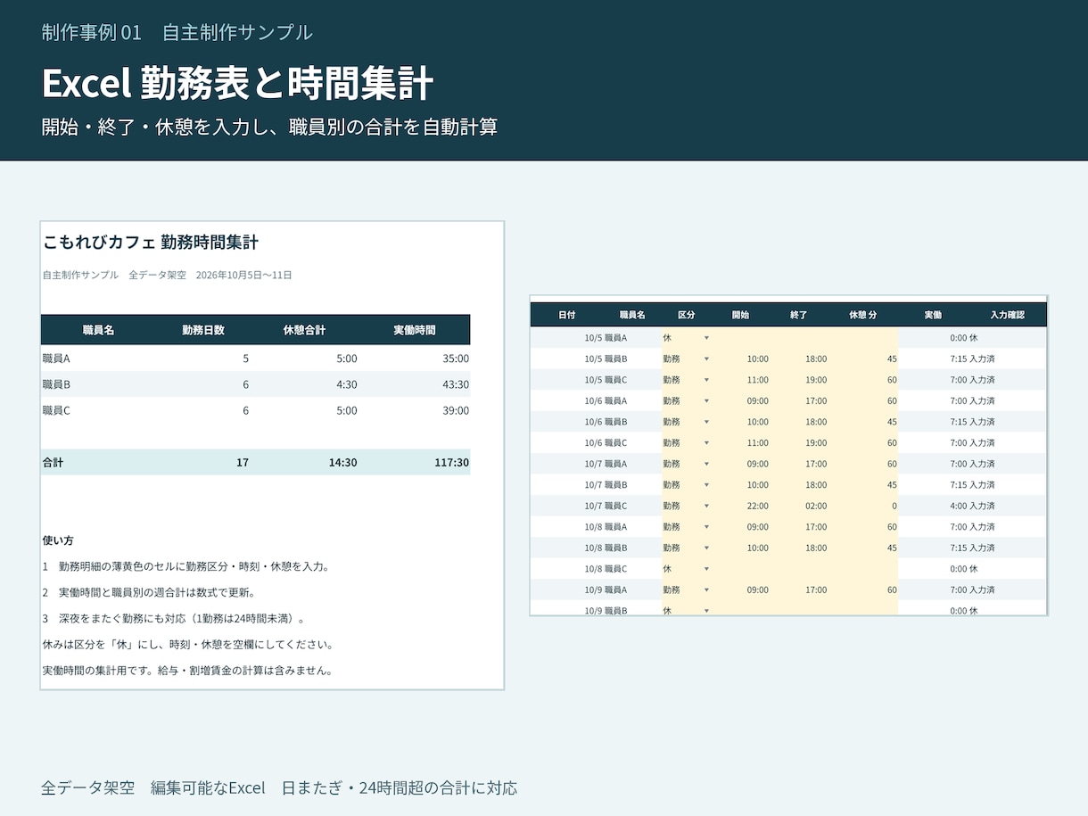This screenshot has width=1088, height=816.
Task: Open the 区分 dropdown in the 10/8 職員A row
Action: (x=706, y=527)
